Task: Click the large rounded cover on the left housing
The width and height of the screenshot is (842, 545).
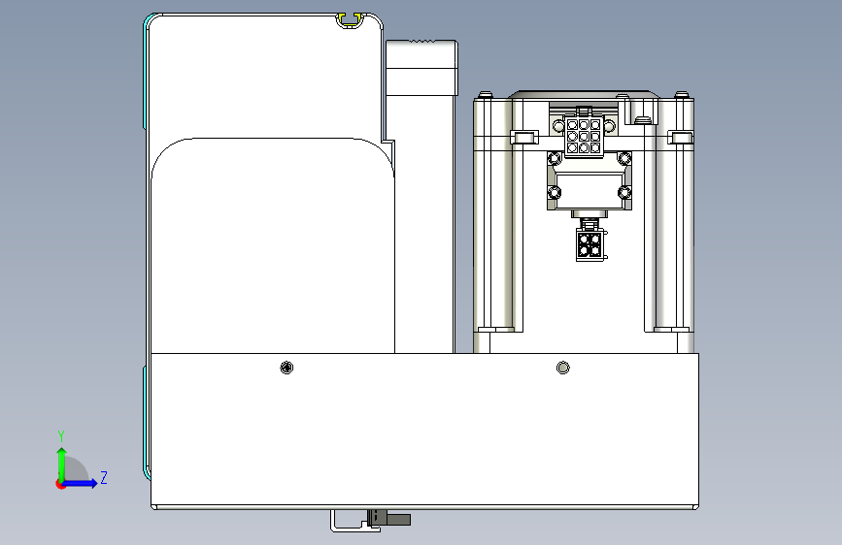Action: tap(273, 245)
